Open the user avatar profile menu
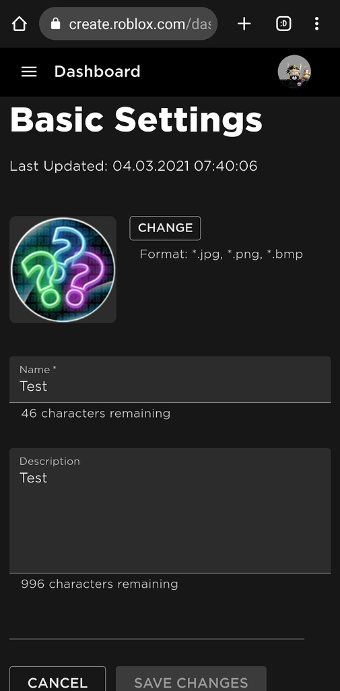 (294, 72)
